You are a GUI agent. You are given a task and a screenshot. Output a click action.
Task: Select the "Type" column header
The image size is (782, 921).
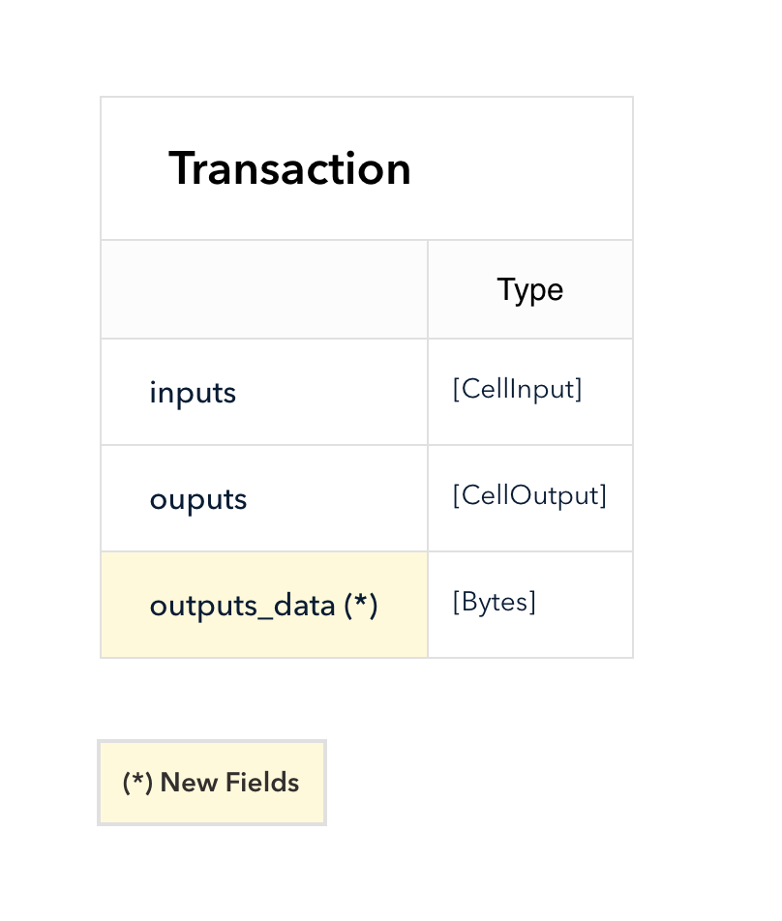pos(529,289)
